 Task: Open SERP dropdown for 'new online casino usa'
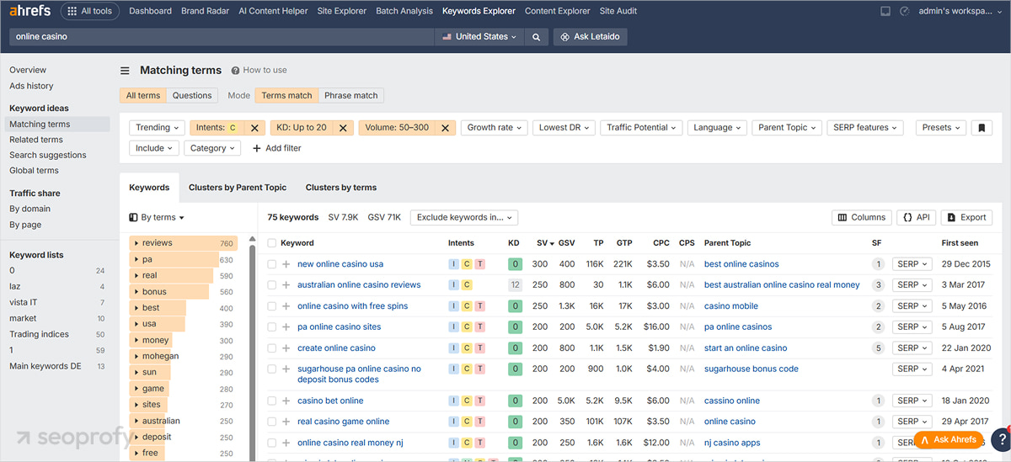tap(912, 264)
